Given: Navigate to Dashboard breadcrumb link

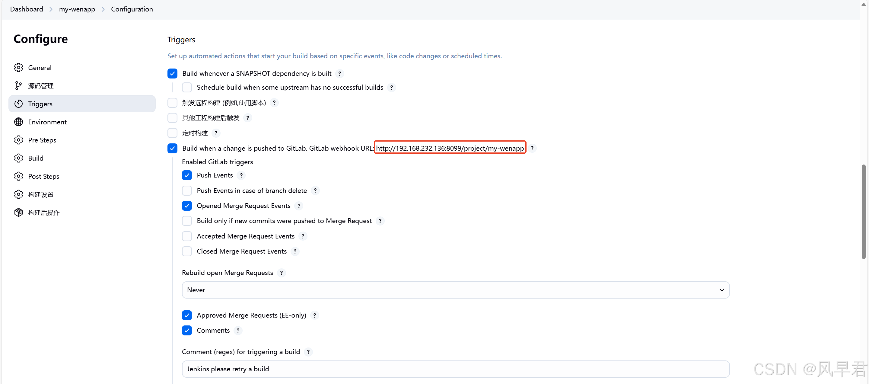Looking at the screenshot, I should point(27,9).
